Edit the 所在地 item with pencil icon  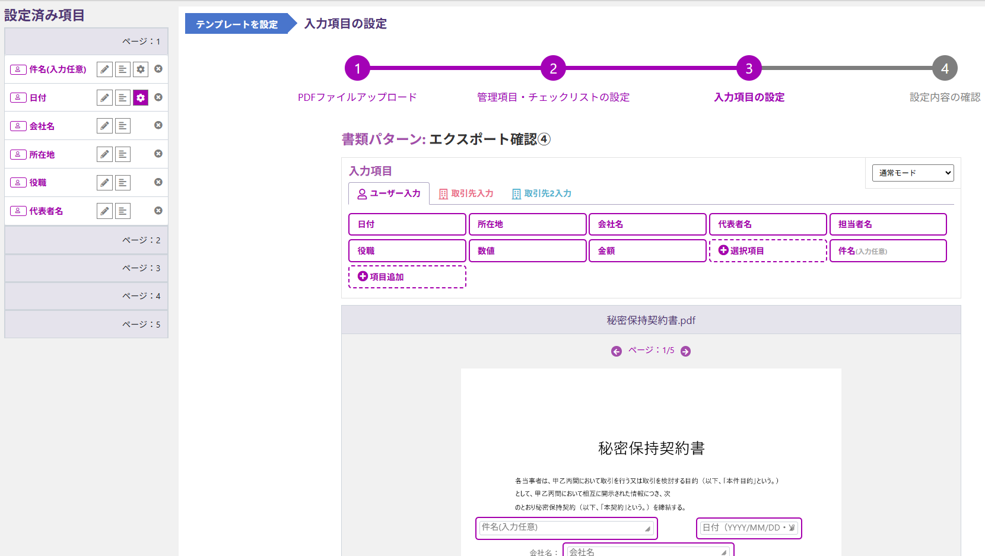tap(104, 154)
